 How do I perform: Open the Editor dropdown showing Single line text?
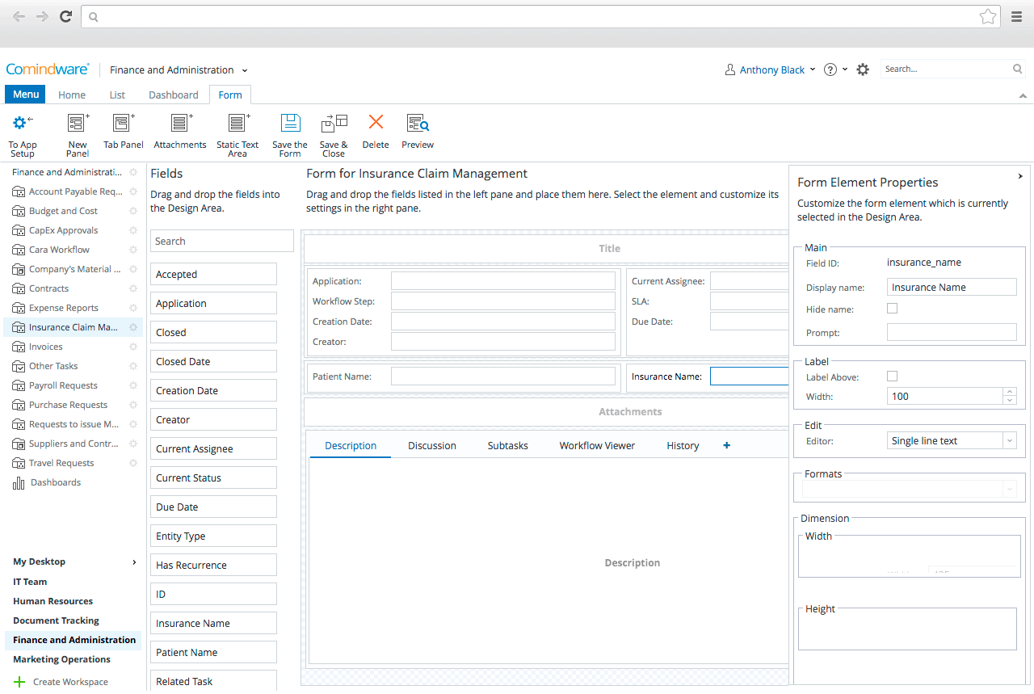point(1009,440)
